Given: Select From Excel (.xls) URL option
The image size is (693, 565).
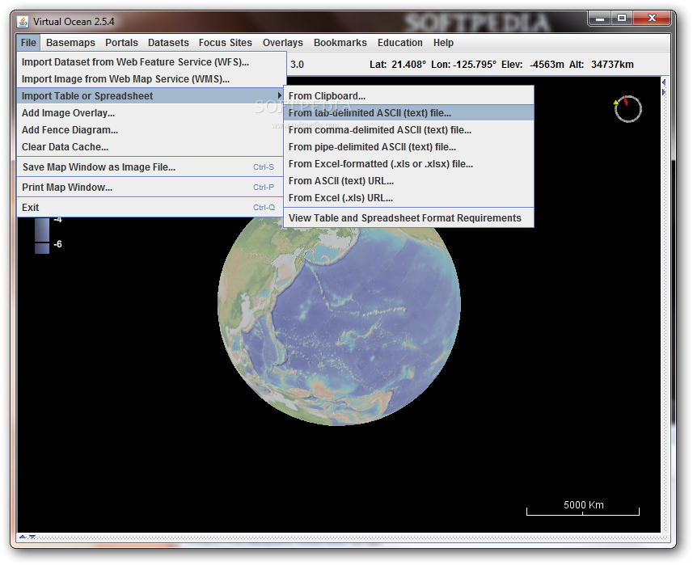Looking at the screenshot, I should pyautogui.click(x=408, y=198).
